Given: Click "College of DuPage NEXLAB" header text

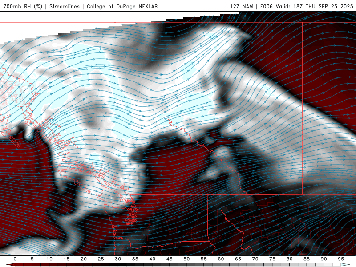Looking at the screenshot, I should (x=122, y=6).
